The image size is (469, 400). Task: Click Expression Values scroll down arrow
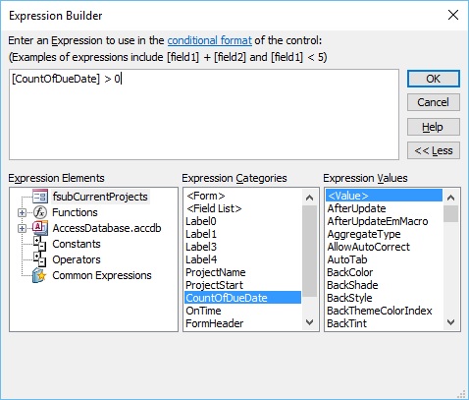point(451,322)
